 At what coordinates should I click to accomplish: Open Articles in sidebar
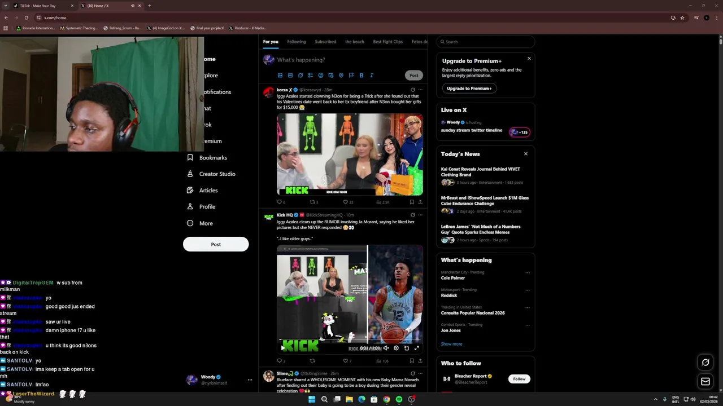(202, 190)
